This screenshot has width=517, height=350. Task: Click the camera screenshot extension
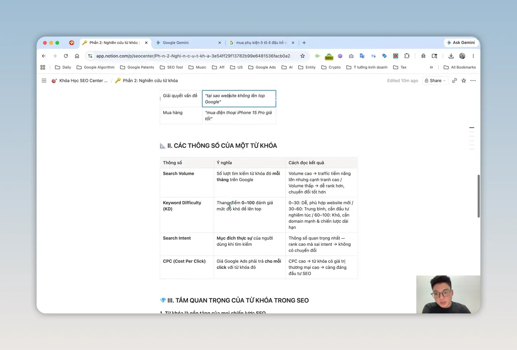tap(351, 56)
